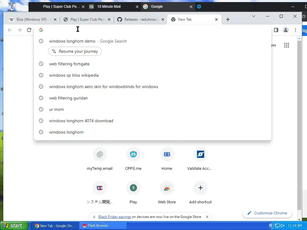Open Chrome three-dot menu
The width and height of the screenshot is (307, 230).
coord(295,30)
